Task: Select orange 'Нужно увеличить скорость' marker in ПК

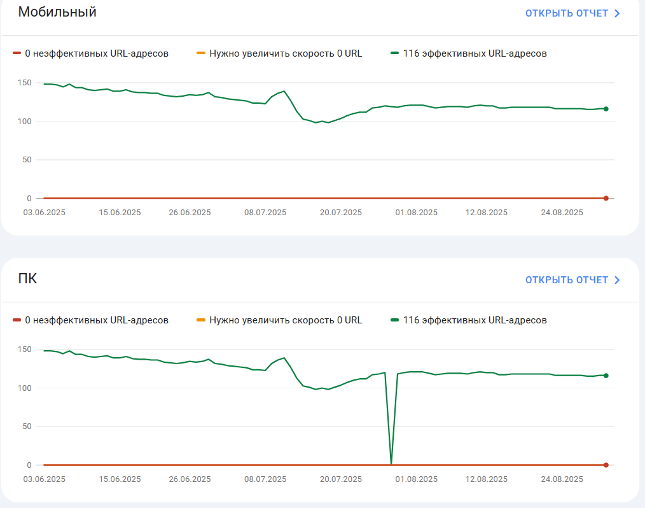Action: click(x=201, y=320)
